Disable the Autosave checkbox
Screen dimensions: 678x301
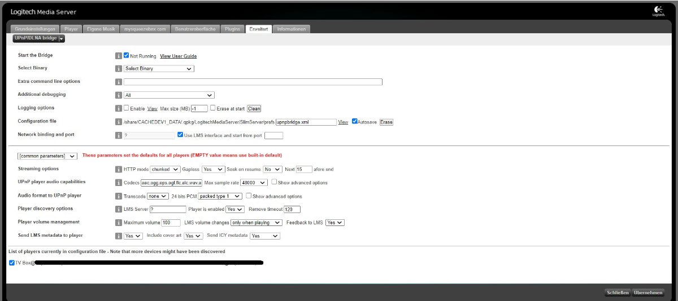[x=355, y=121]
